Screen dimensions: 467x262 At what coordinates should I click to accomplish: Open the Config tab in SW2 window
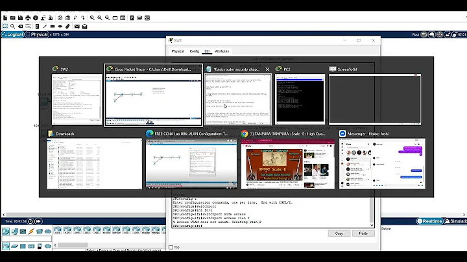(194, 51)
